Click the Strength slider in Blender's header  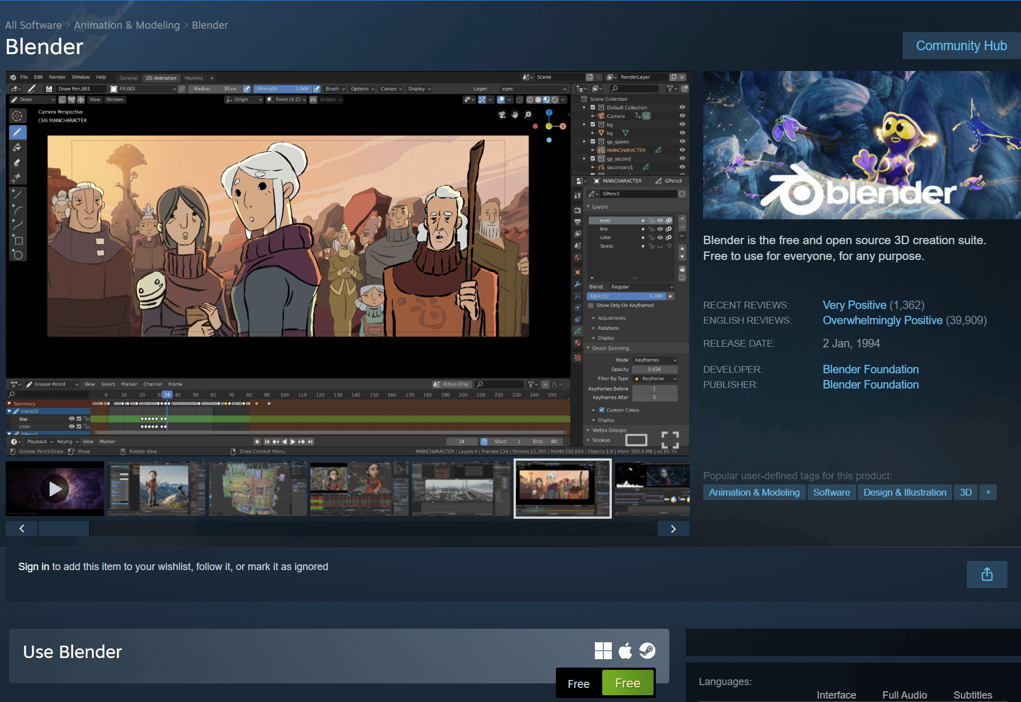282,89
